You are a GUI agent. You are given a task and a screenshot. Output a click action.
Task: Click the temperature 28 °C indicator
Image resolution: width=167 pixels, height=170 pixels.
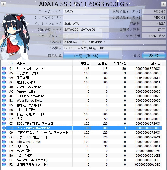154,55
